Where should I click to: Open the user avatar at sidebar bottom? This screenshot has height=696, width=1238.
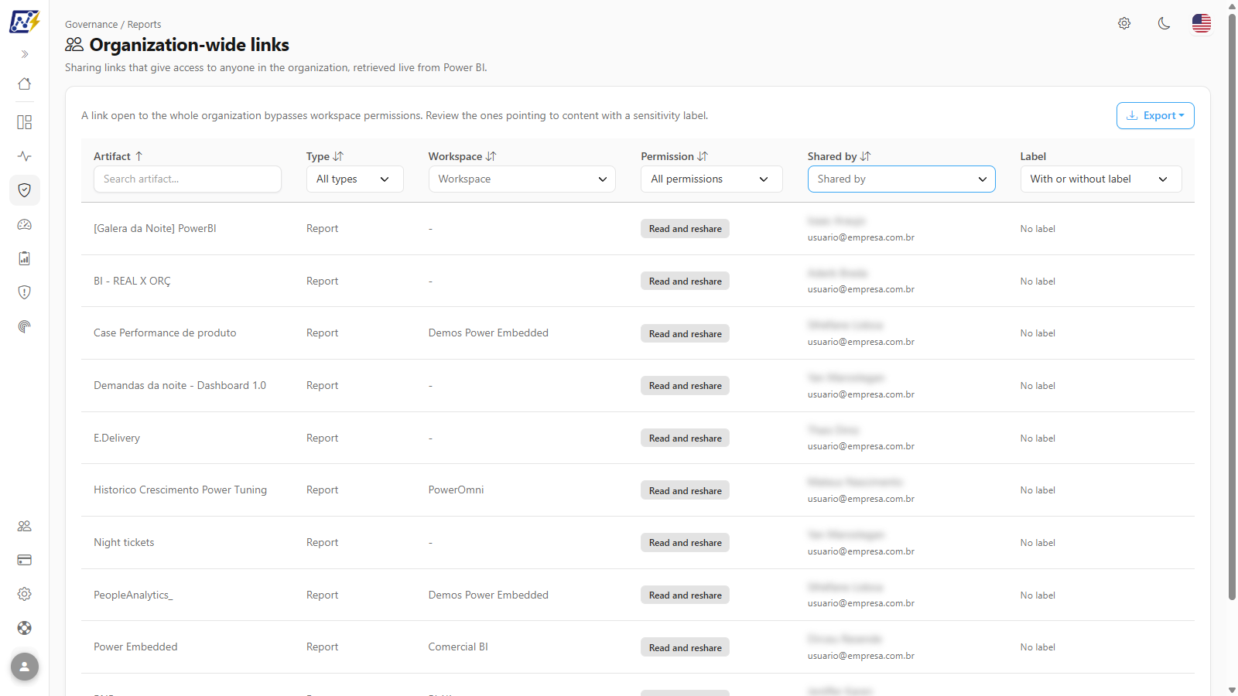tap(25, 667)
